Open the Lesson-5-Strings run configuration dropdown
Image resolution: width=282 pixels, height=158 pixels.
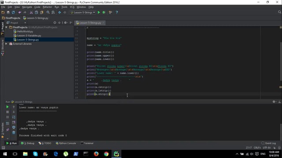click(x=83, y=12)
